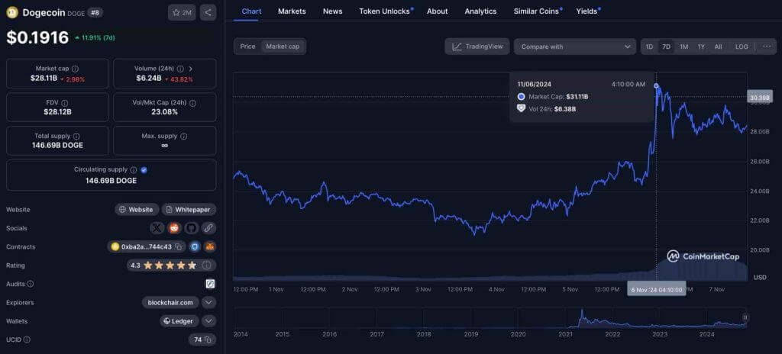Switch chart to Price view
Screen dimensions: 782x354
point(247,47)
